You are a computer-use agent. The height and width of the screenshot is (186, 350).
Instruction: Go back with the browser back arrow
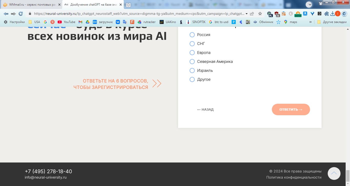6,14
